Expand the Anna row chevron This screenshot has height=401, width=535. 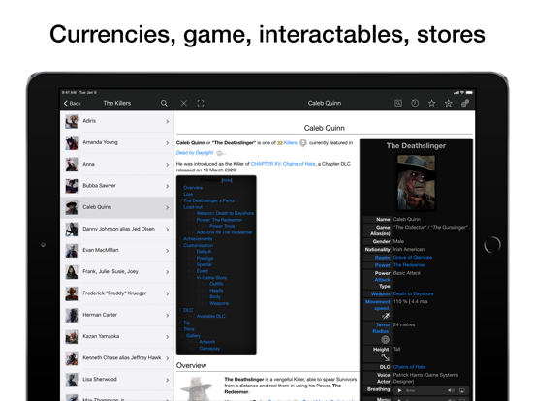click(167, 165)
